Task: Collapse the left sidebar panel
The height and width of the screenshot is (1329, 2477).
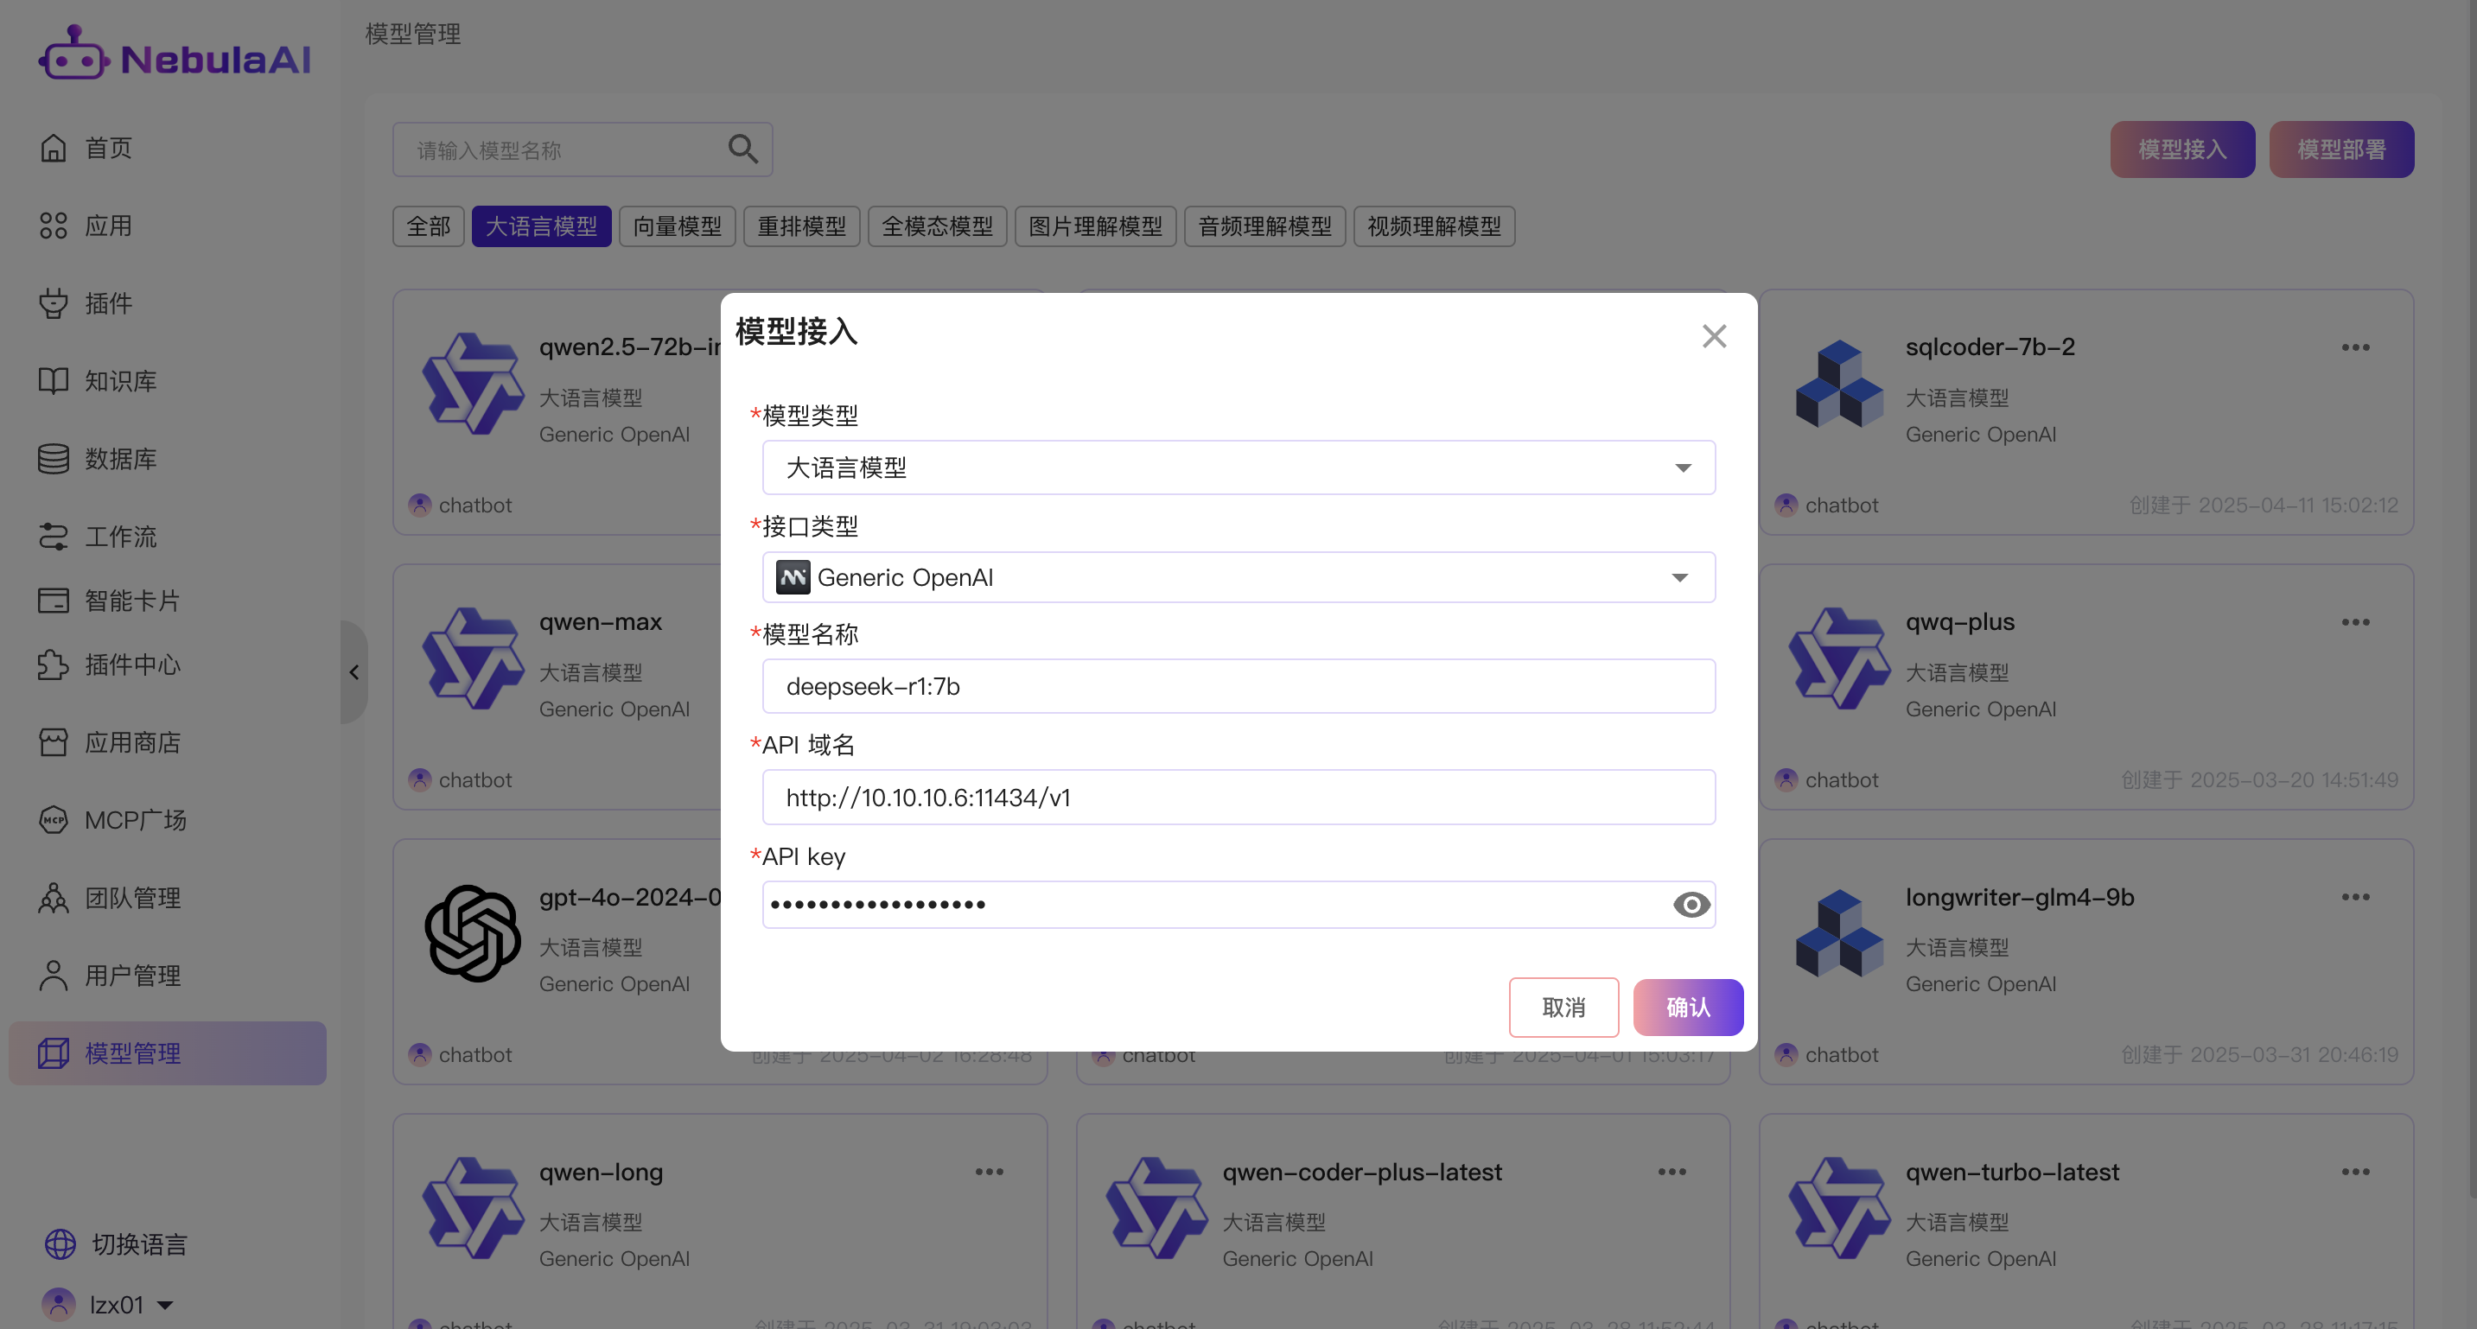Action: (353, 672)
